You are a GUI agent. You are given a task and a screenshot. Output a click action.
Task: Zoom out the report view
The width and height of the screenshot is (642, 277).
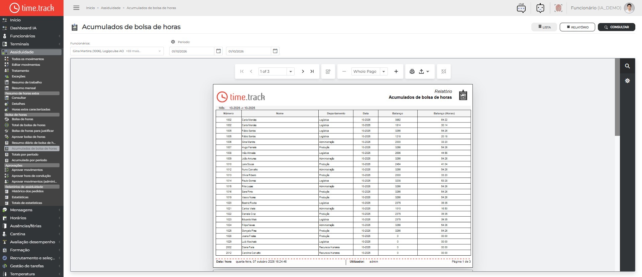pos(344,71)
